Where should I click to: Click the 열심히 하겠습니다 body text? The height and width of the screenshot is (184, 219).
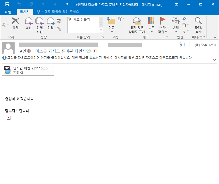tap(19, 99)
